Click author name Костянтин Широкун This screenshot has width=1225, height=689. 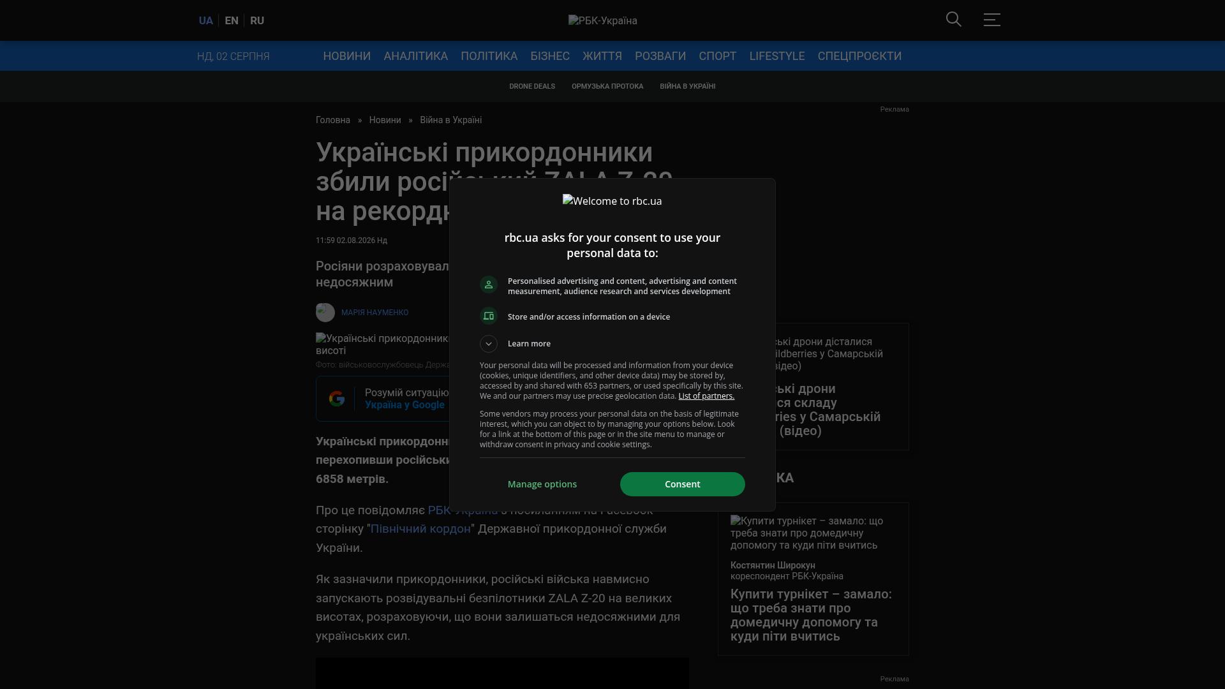click(x=773, y=565)
